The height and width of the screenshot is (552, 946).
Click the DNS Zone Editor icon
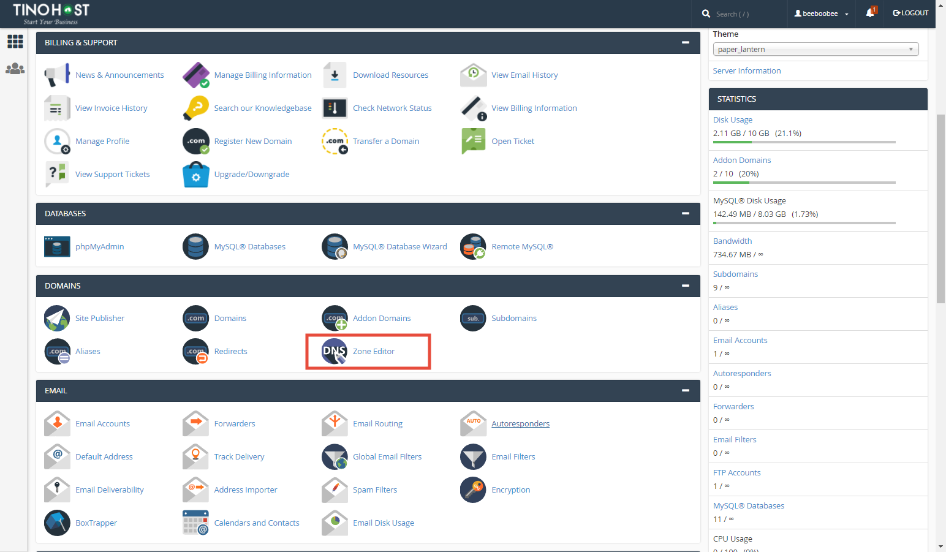tap(335, 352)
